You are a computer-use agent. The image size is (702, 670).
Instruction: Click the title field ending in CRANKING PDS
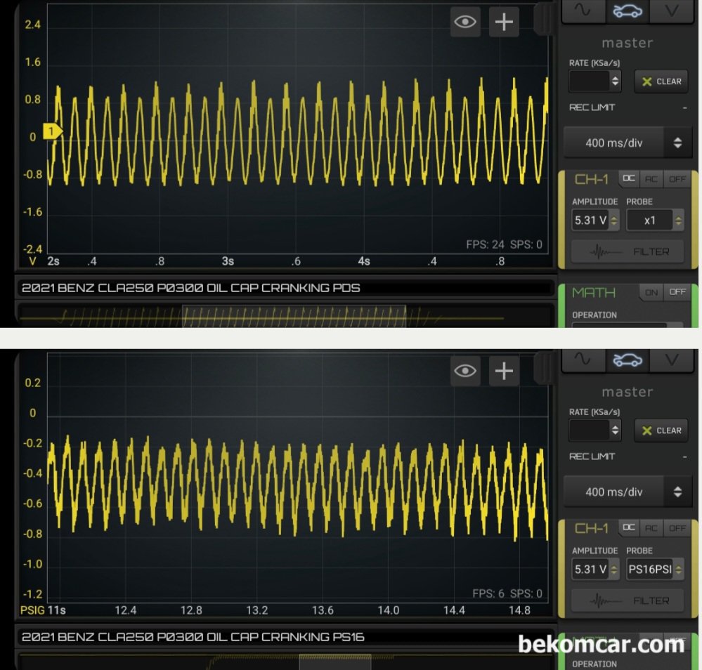click(x=285, y=288)
